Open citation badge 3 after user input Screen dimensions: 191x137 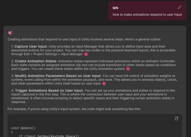point(104,84)
